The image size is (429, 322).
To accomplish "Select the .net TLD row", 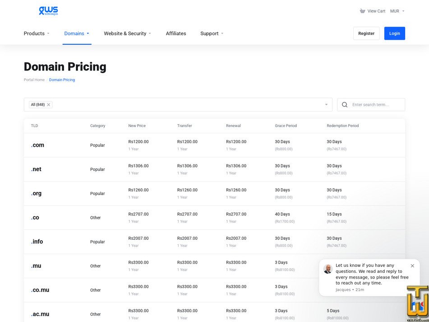I will pyautogui.click(x=215, y=169).
